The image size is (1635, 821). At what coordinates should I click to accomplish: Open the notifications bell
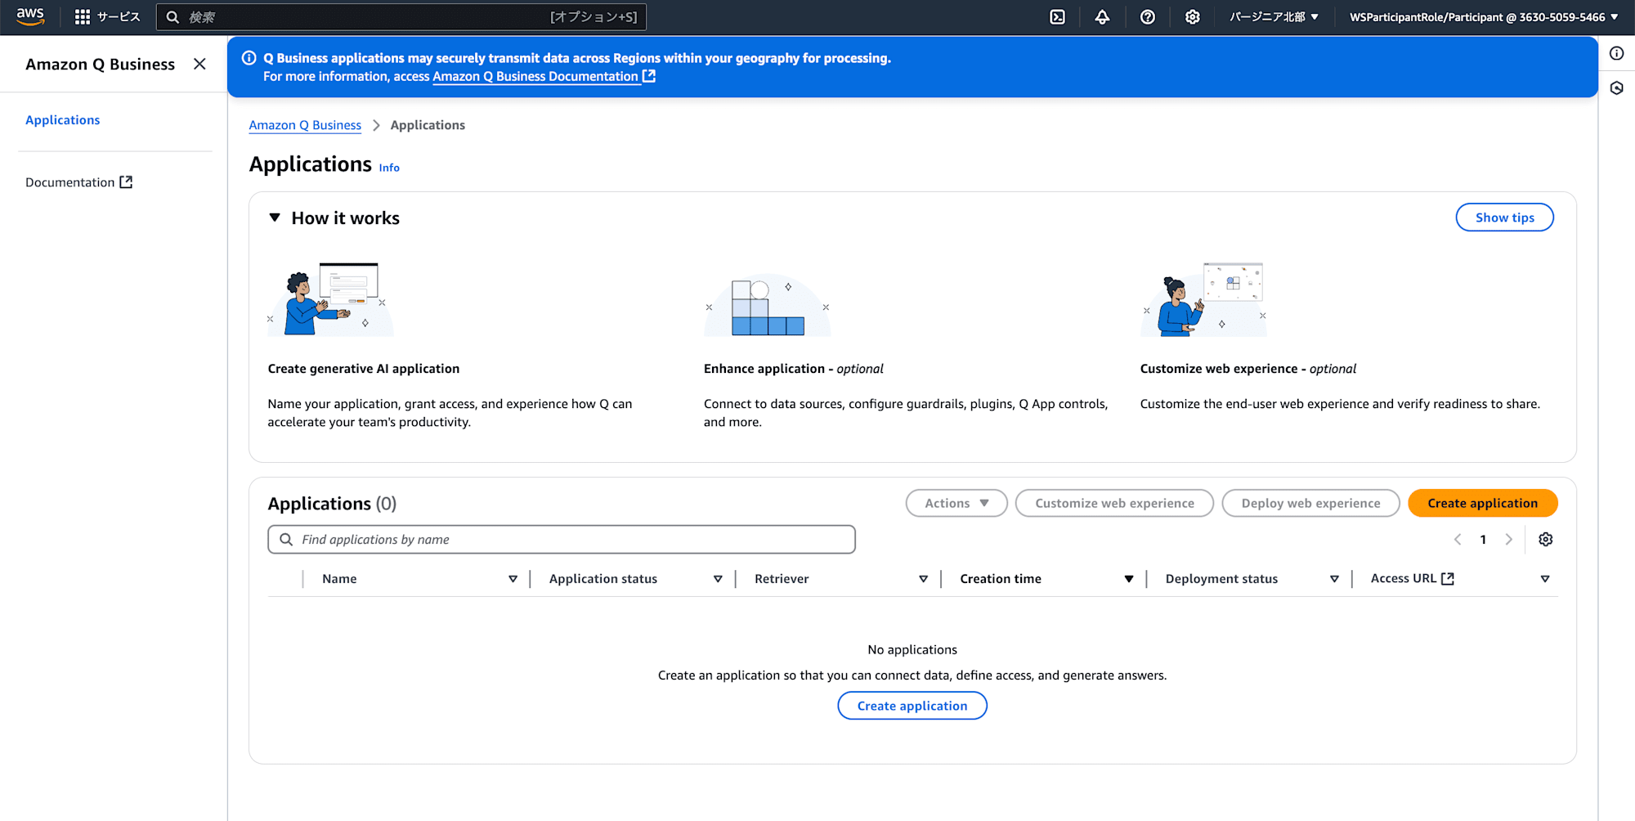pos(1102,16)
